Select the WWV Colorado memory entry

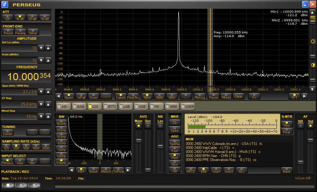click(224, 144)
